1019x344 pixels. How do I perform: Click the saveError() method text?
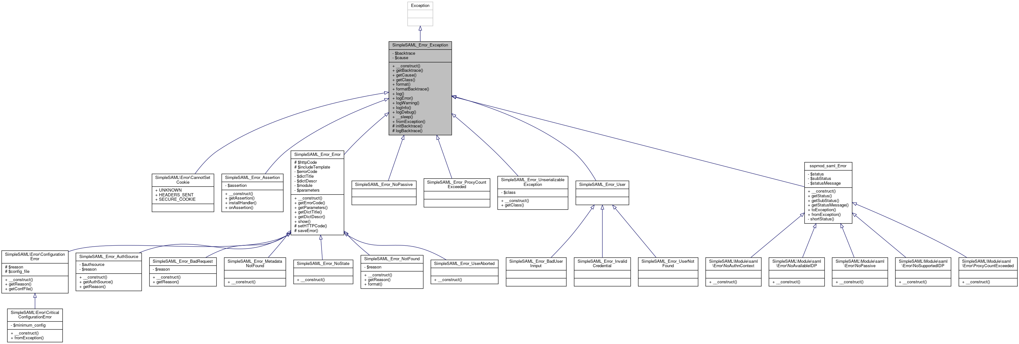pyautogui.click(x=306, y=230)
